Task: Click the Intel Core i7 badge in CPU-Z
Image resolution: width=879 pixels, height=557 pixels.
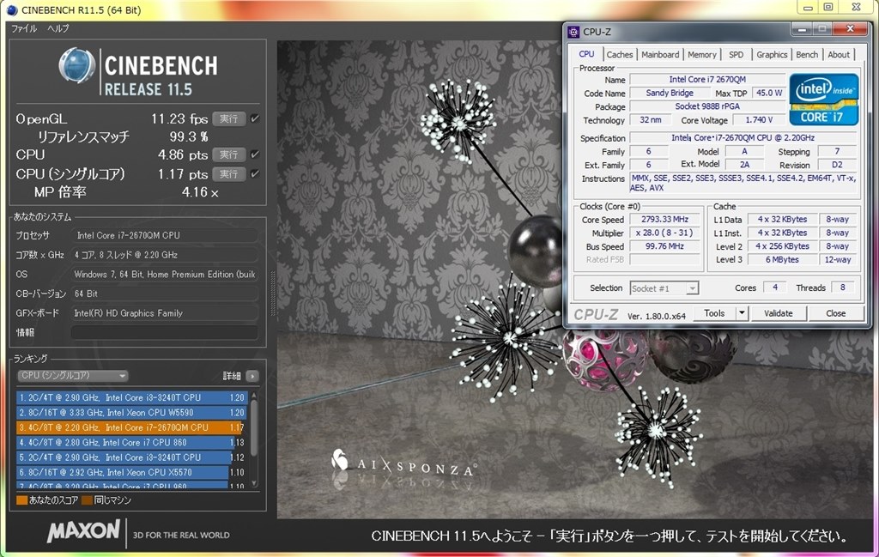Action: point(823,100)
